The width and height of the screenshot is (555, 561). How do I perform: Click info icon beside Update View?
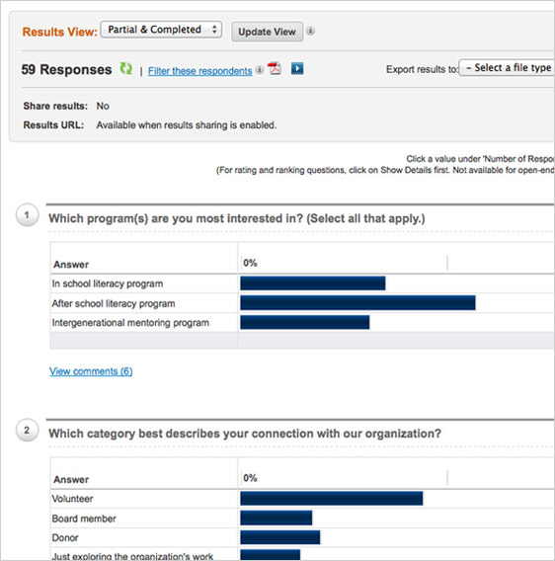(x=311, y=31)
